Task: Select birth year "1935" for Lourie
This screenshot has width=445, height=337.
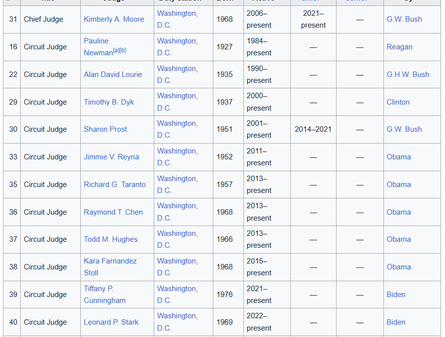Action: pyautogui.click(x=225, y=75)
